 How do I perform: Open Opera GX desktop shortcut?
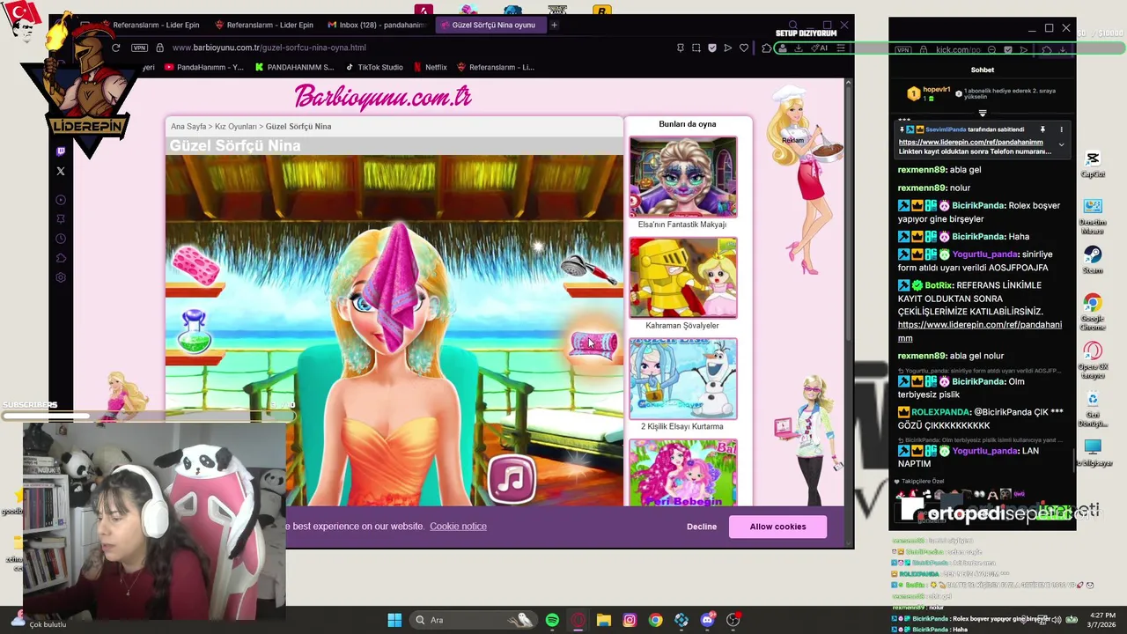click(1093, 359)
